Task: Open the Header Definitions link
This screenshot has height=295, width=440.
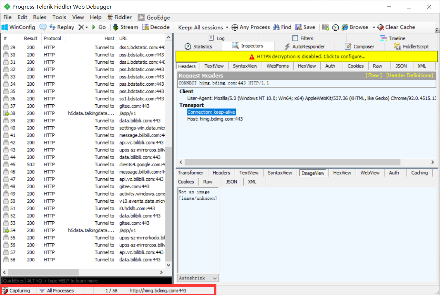Action: (409, 75)
